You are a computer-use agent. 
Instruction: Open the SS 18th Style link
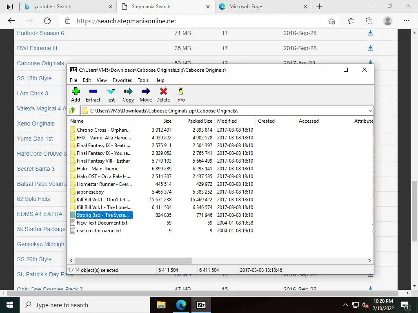34,78
